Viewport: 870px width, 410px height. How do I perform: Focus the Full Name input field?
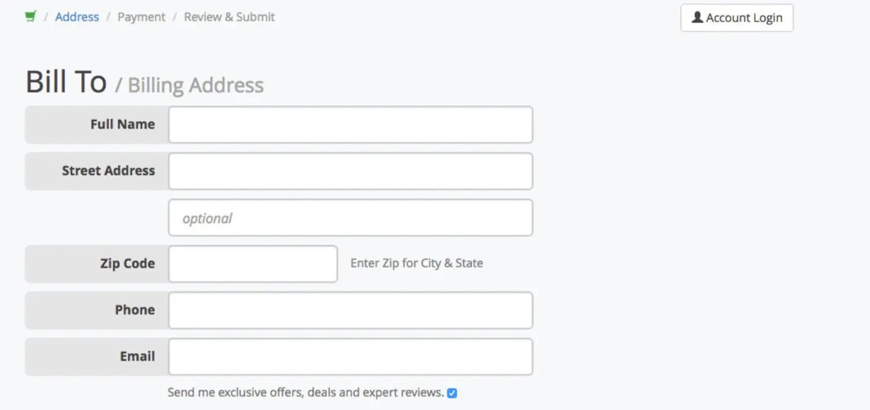pyautogui.click(x=350, y=125)
